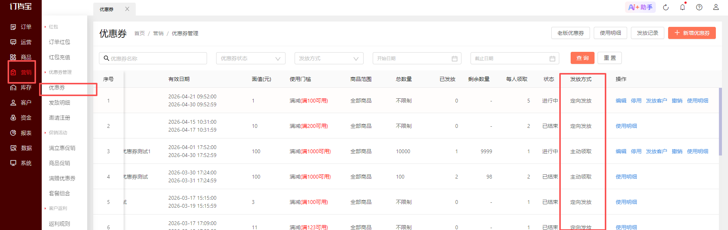Select the 营销 marketing icon

coord(13,72)
